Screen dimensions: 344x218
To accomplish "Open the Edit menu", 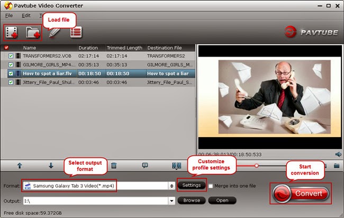I will [x=26, y=15].
